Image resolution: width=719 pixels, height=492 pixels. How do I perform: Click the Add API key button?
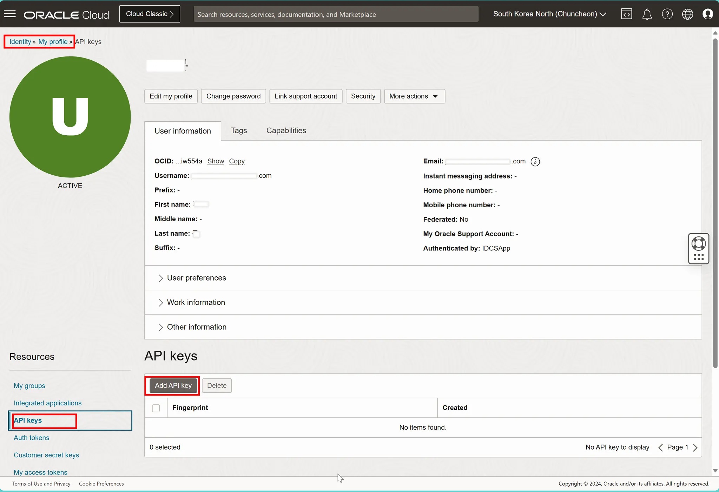click(173, 385)
